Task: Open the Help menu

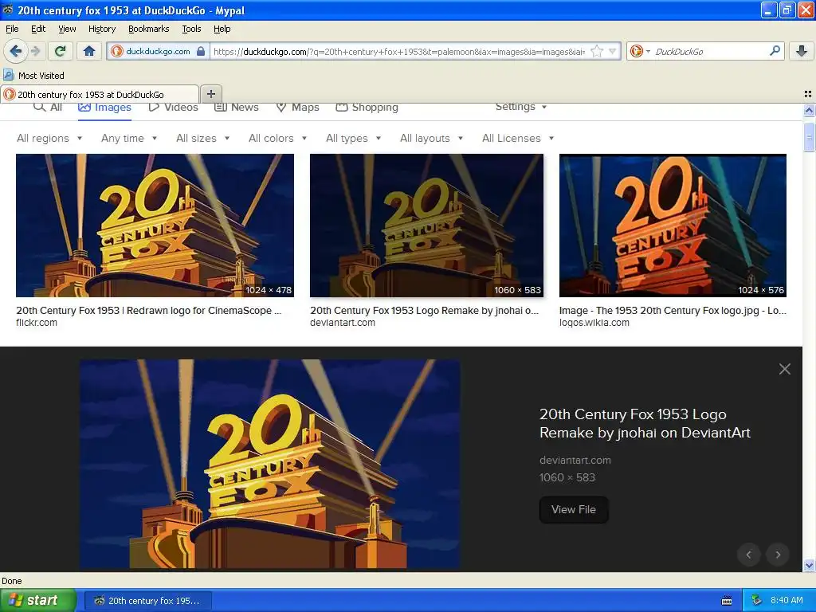Action: [x=222, y=29]
